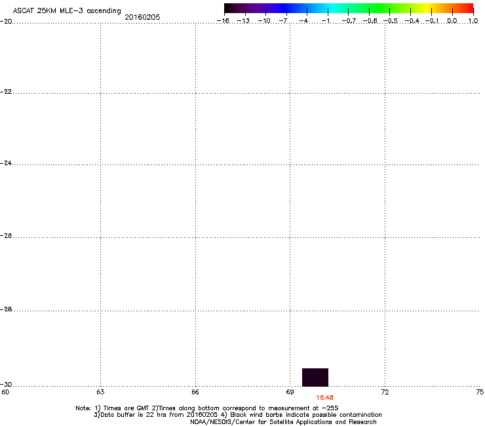This screenshot has height=426, width=485.
Task: Click the colorbar label -0.4
Action: [412, 21]
